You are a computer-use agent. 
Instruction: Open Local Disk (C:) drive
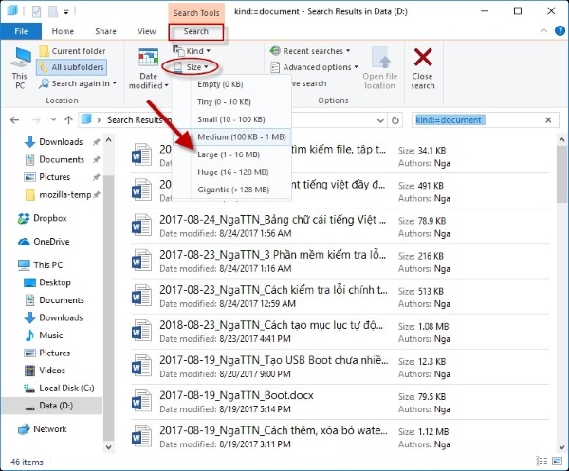click(64, 388)
